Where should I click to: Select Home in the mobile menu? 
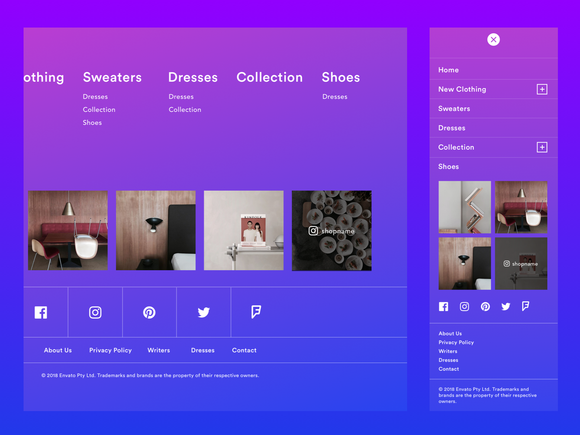(x=448, y=70)
